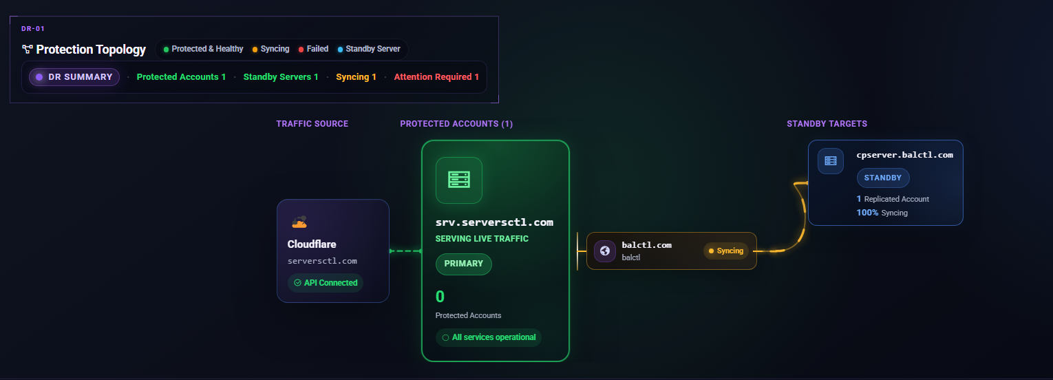Click the standby server icon for cpserver.balctl.com

tap(830, 161)
